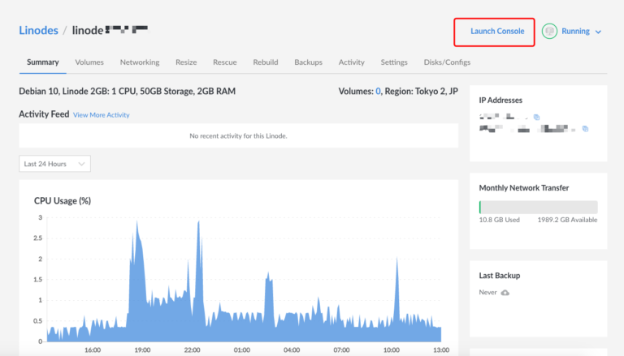Open the Volumes count link
Image resolution: width=624 pixels, height=356 pixels.
pyautogui.click(x=378, y=92)
